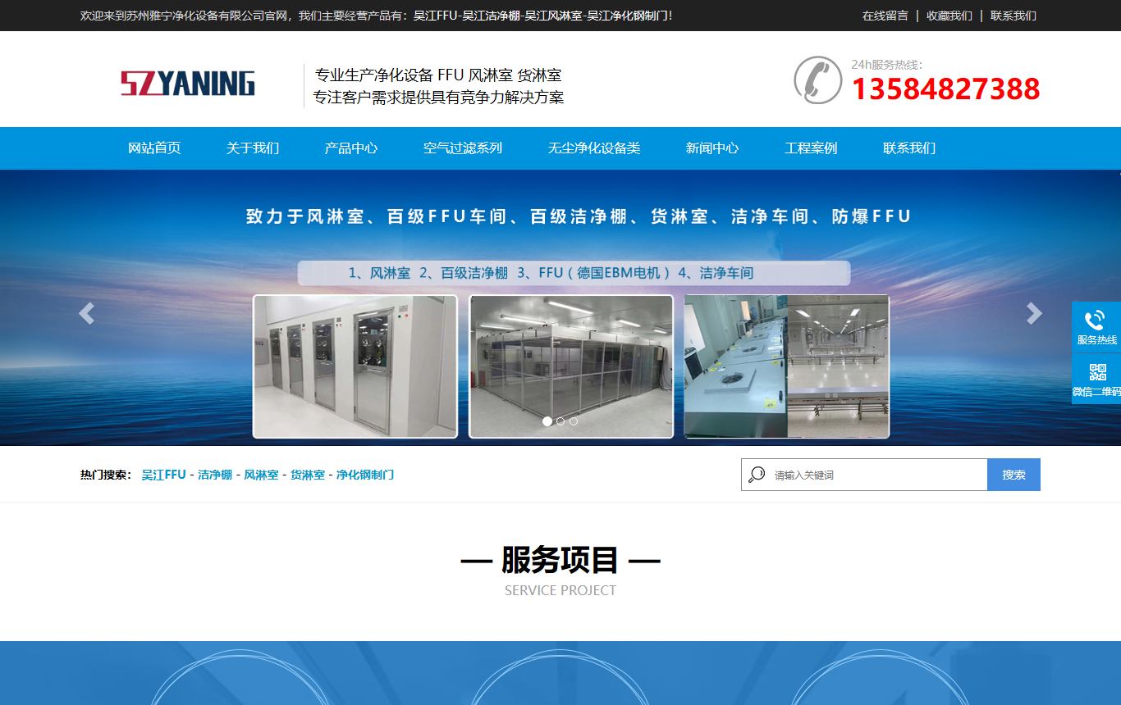This screenshot has height=705, width=1121.
Task: Click slogan text 专业生产净化设备 FFU 风淋室 货淋室
Action: [438, 75]
